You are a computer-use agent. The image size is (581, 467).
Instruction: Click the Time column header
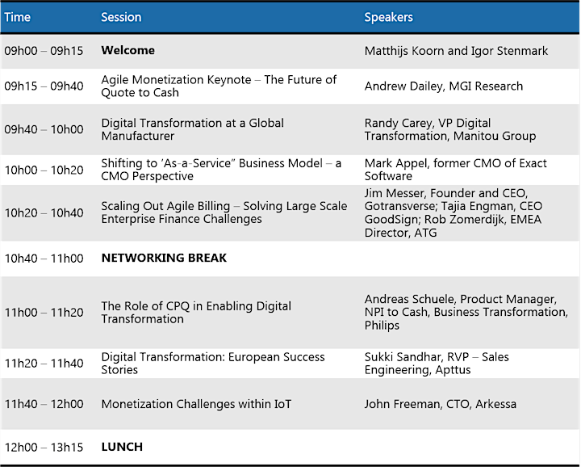tap(18, 18)
